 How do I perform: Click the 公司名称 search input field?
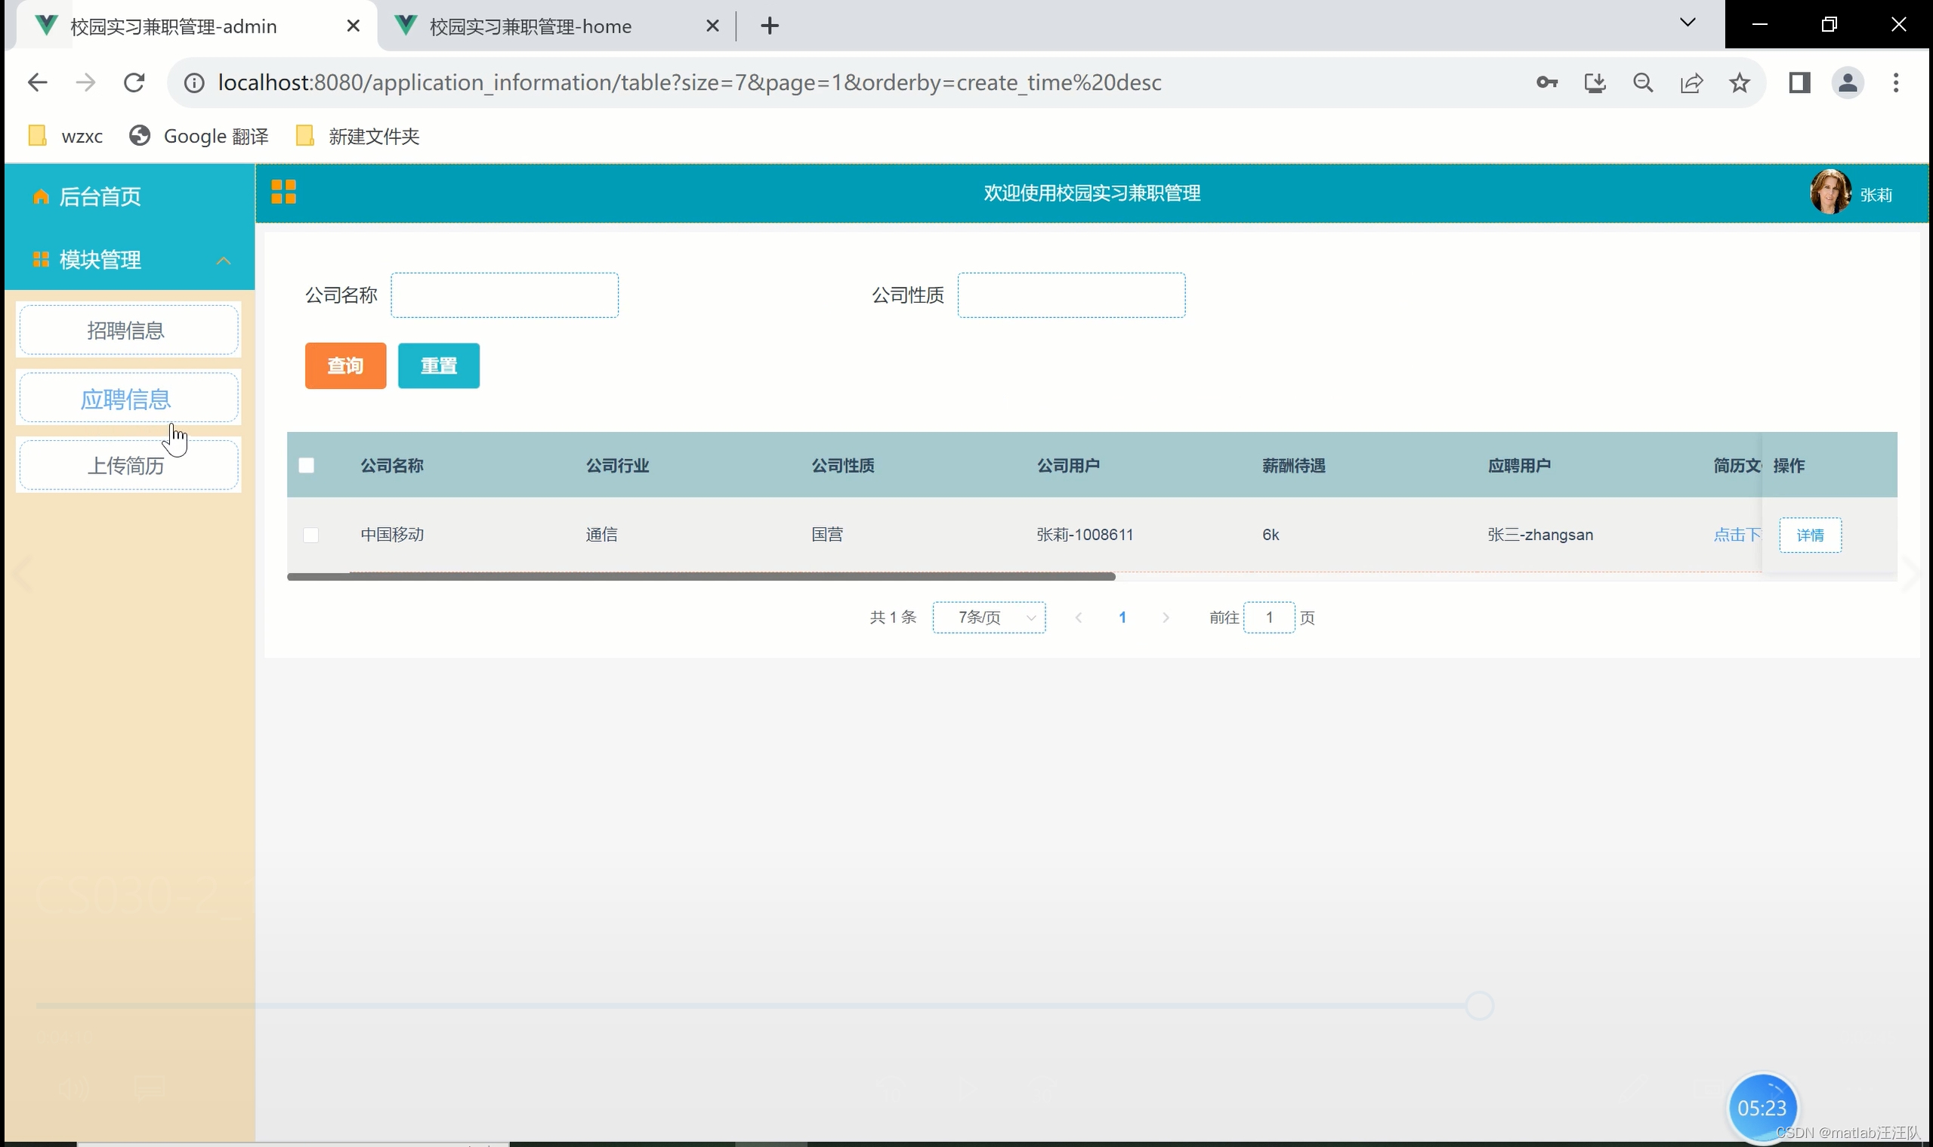(504, 295)
